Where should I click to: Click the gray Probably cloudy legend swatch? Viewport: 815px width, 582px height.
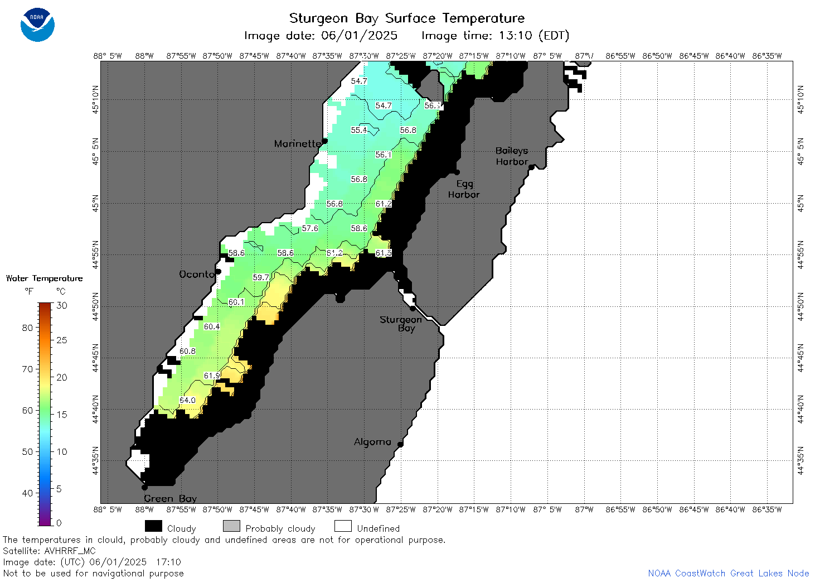[x=231, y=526]
